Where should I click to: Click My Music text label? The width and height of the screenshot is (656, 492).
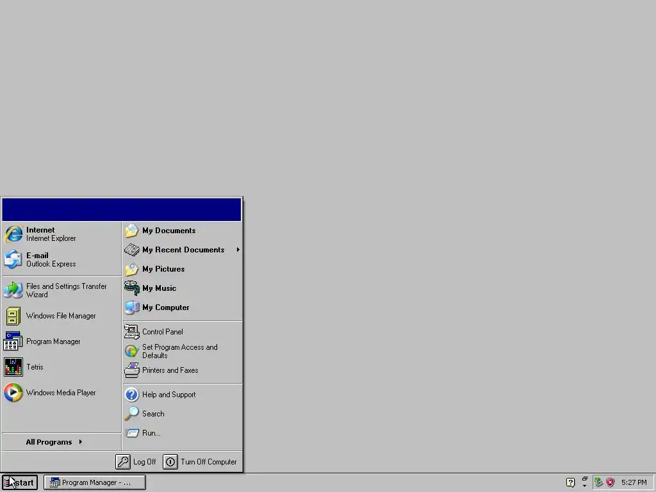(160, 288)
